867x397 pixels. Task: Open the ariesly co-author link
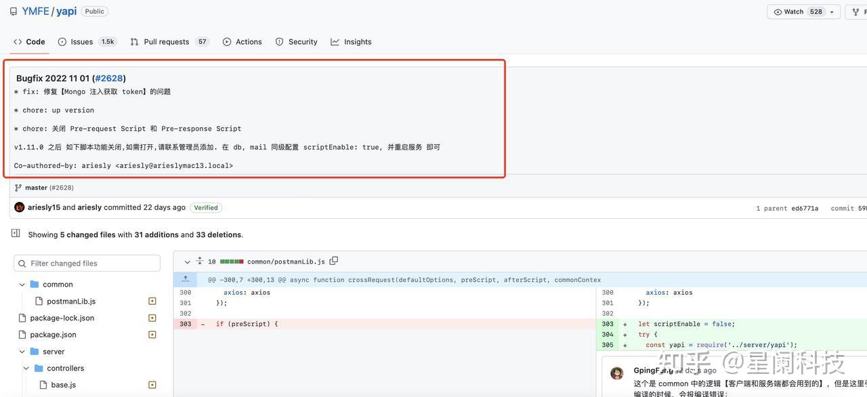tap(89, 207)
